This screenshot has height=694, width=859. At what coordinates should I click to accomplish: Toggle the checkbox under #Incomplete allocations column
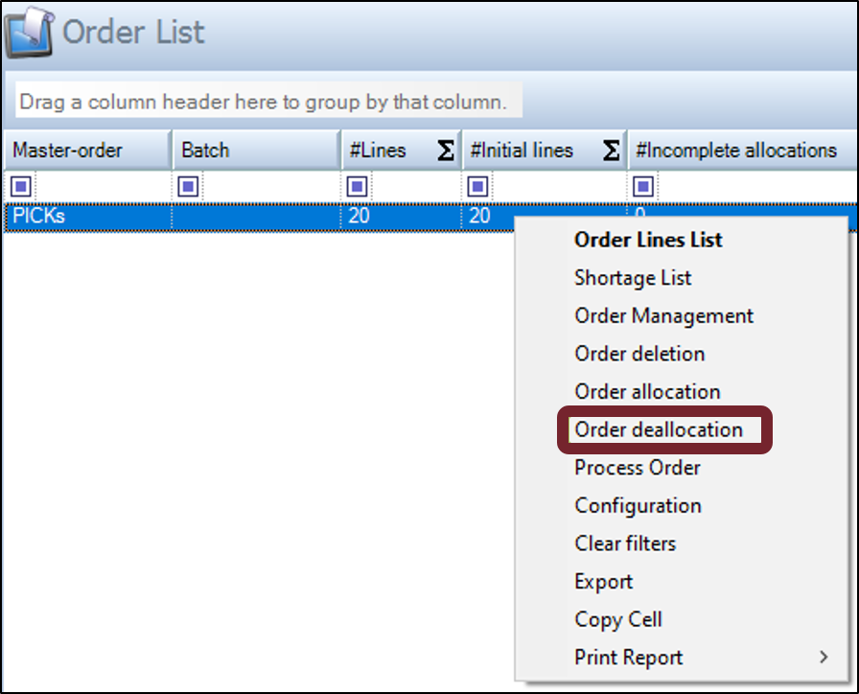642,186
